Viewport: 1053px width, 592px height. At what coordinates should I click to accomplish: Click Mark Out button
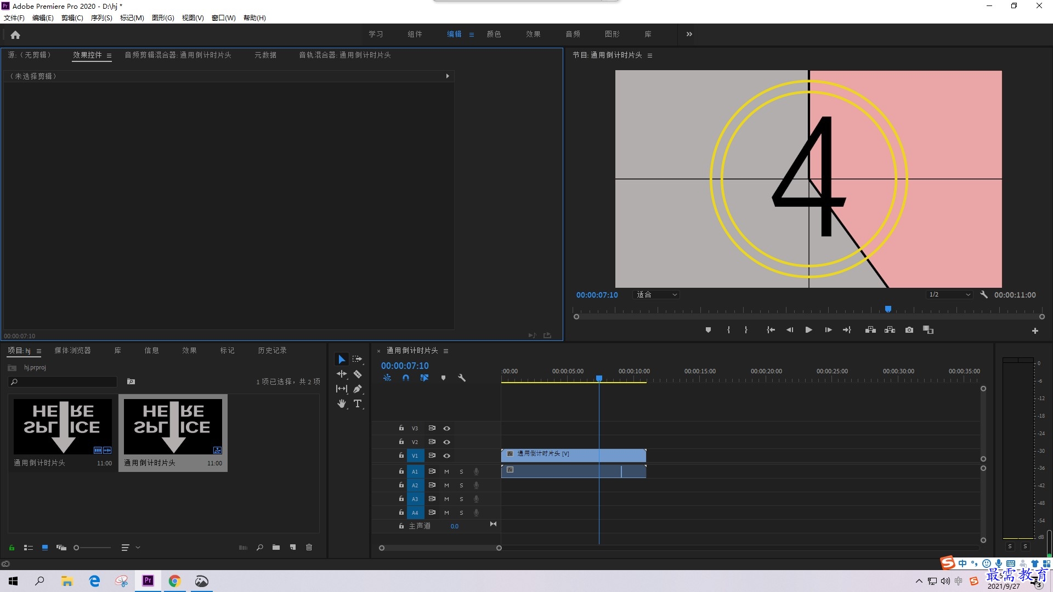click(x=746, y=330)
